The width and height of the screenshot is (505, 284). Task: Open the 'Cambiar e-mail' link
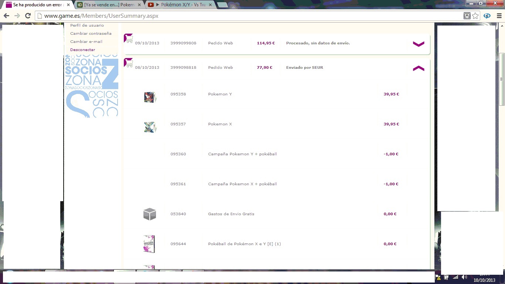86,42
